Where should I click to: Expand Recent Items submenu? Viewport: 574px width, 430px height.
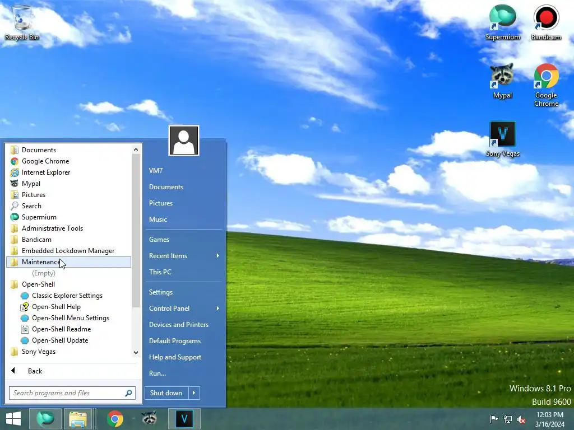point(184,255)
